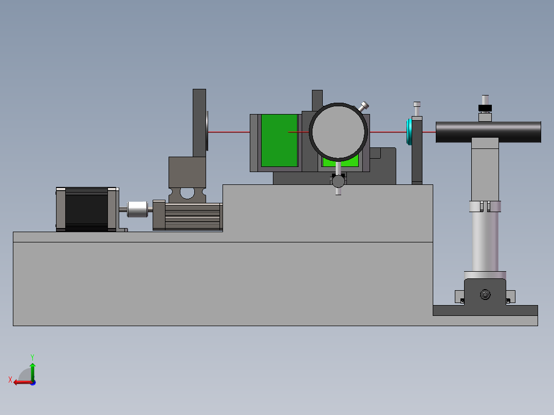The image size is (554, 415).
Task: Click the black knurled knob atop the telescope
Action: (485, 108)
